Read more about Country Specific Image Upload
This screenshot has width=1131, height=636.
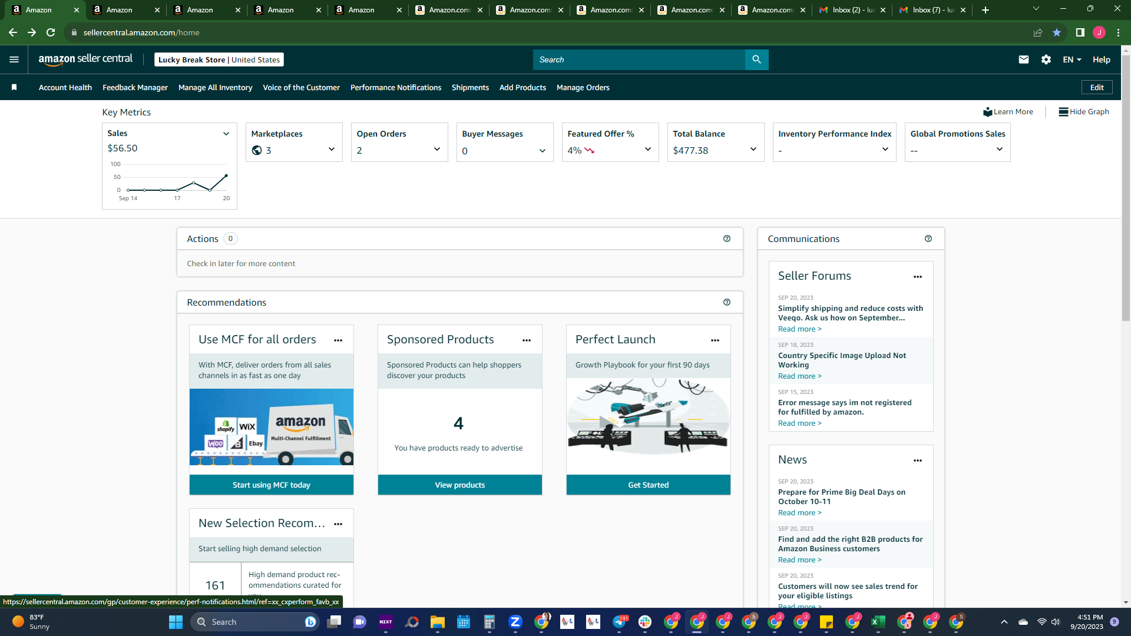pyautogui.click(x=799, y=376)
